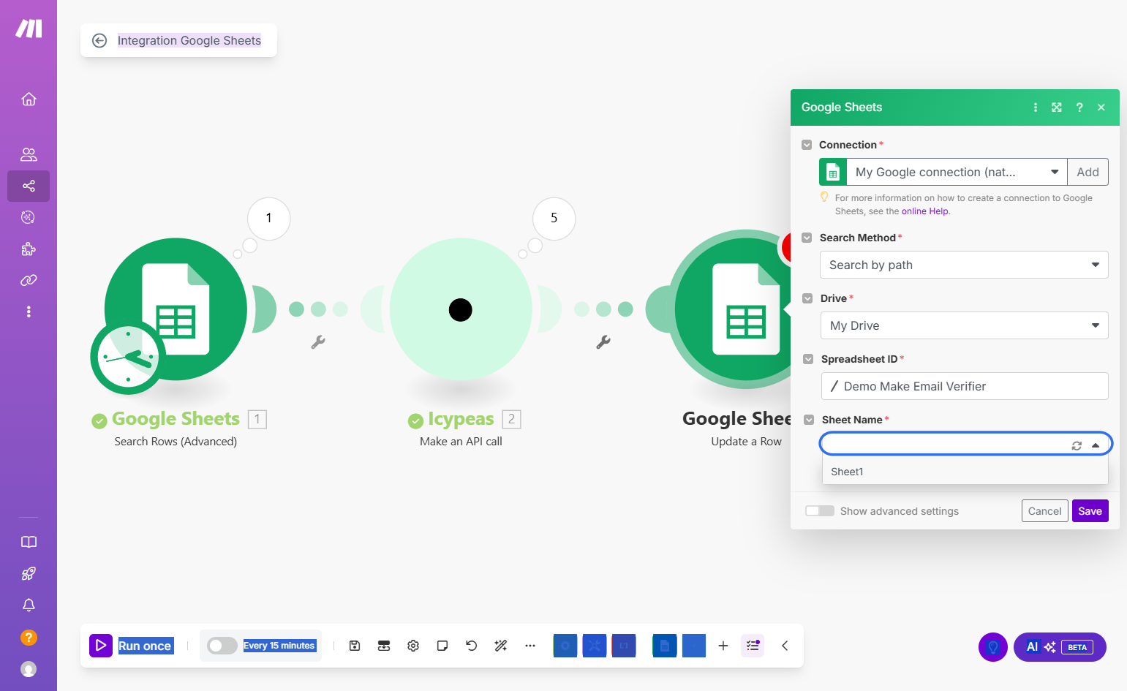Open the My Drive dropdown

coord(965,325)
